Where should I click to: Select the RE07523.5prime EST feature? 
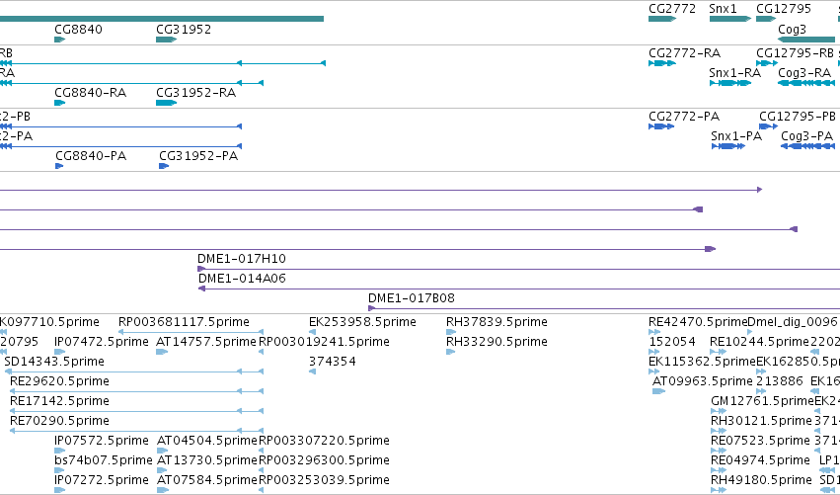(x=719, y=451)
